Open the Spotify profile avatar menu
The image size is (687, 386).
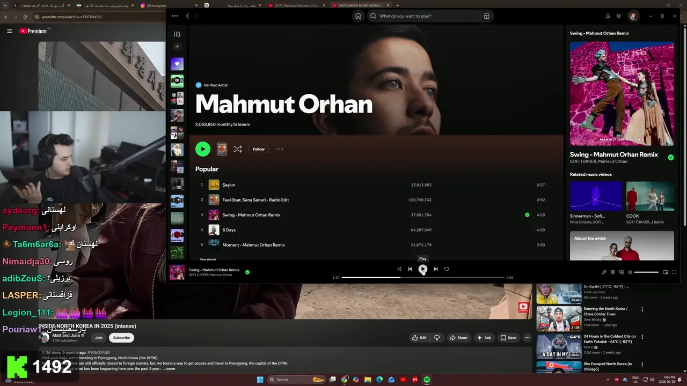[633, 16]
